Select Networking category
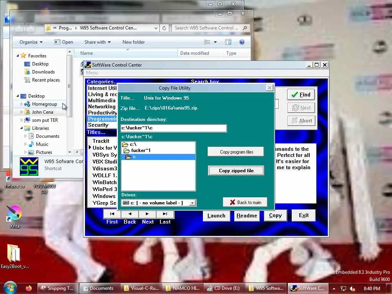The image size is (392, 294). pos(102,106)
